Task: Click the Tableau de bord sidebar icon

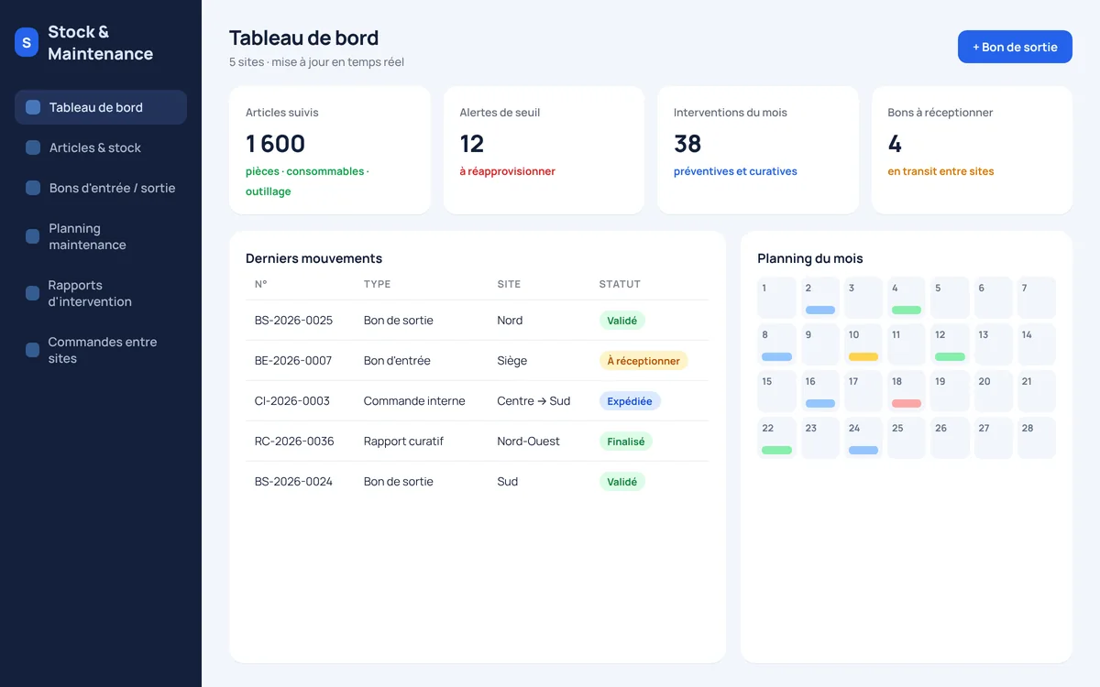Action: point(33,107)
